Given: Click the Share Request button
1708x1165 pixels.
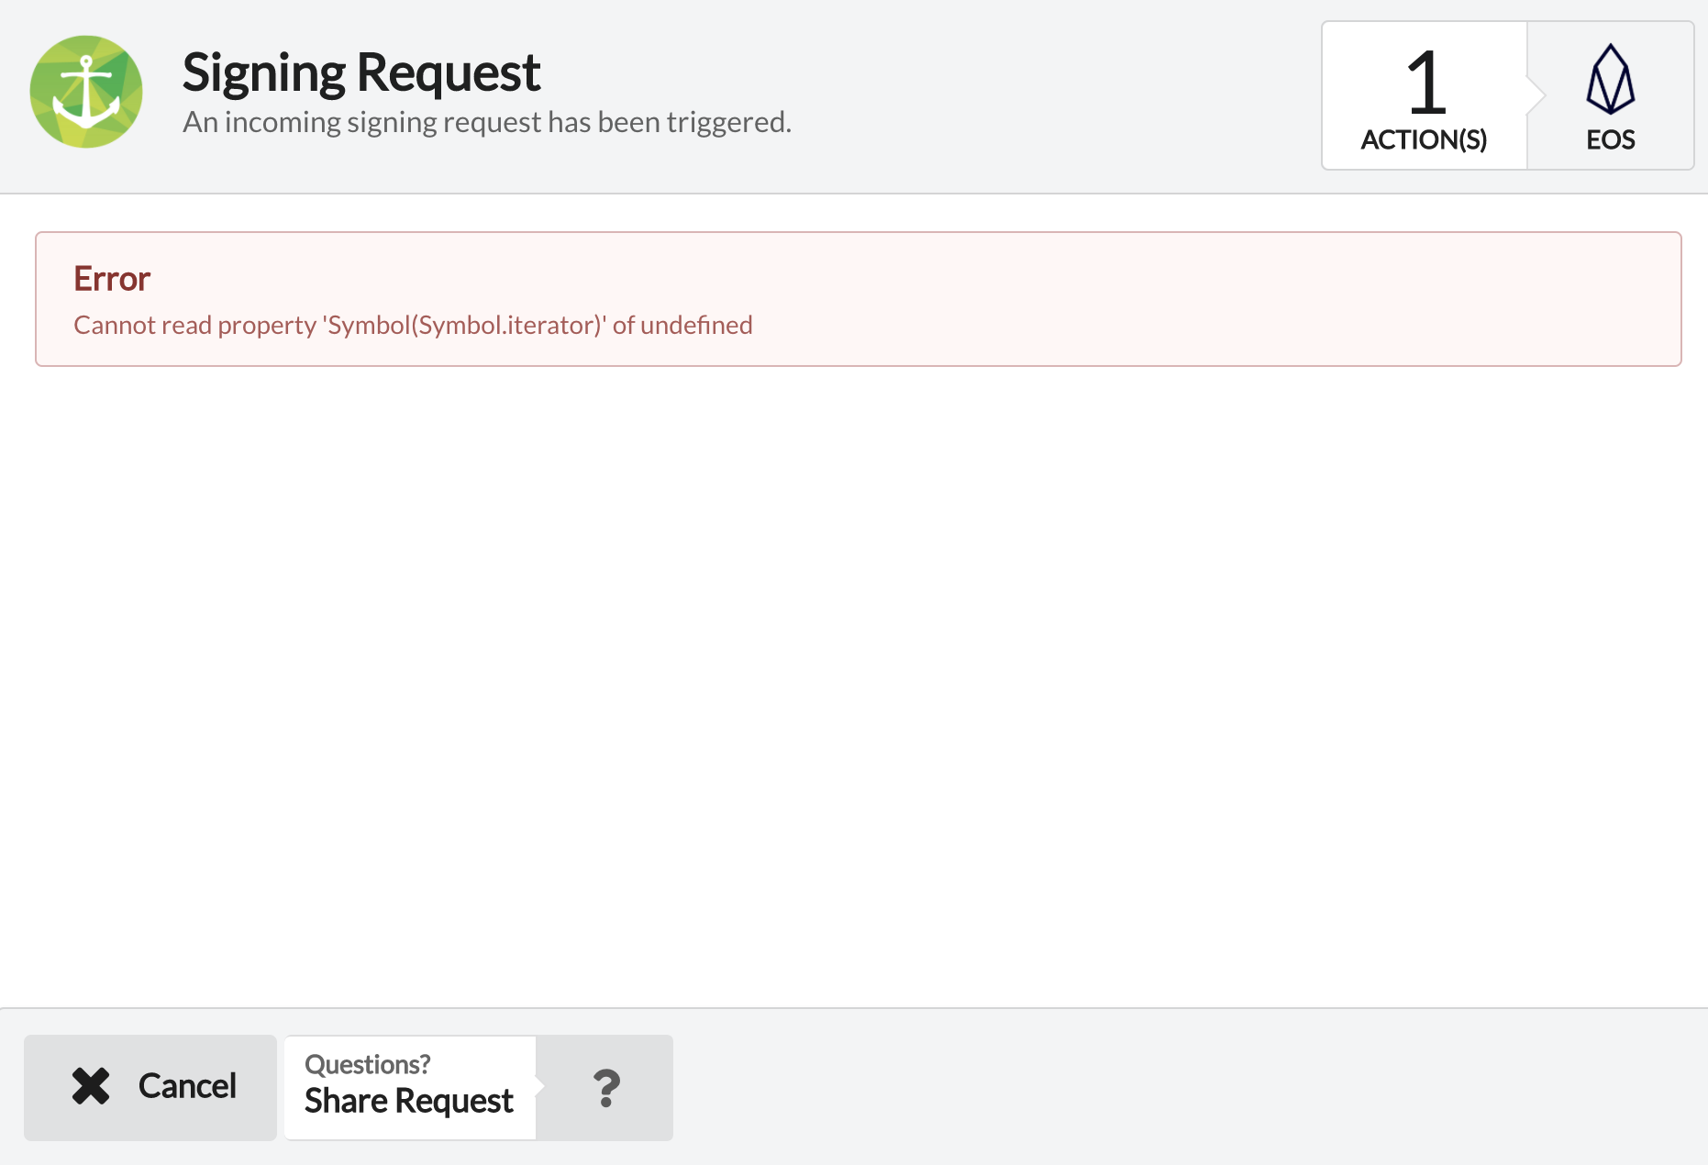Looking at the screenshot, I should 408,1100.
